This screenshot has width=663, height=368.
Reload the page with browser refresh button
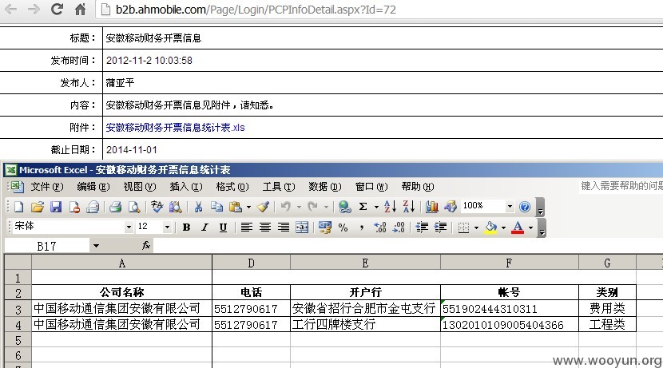57,9
